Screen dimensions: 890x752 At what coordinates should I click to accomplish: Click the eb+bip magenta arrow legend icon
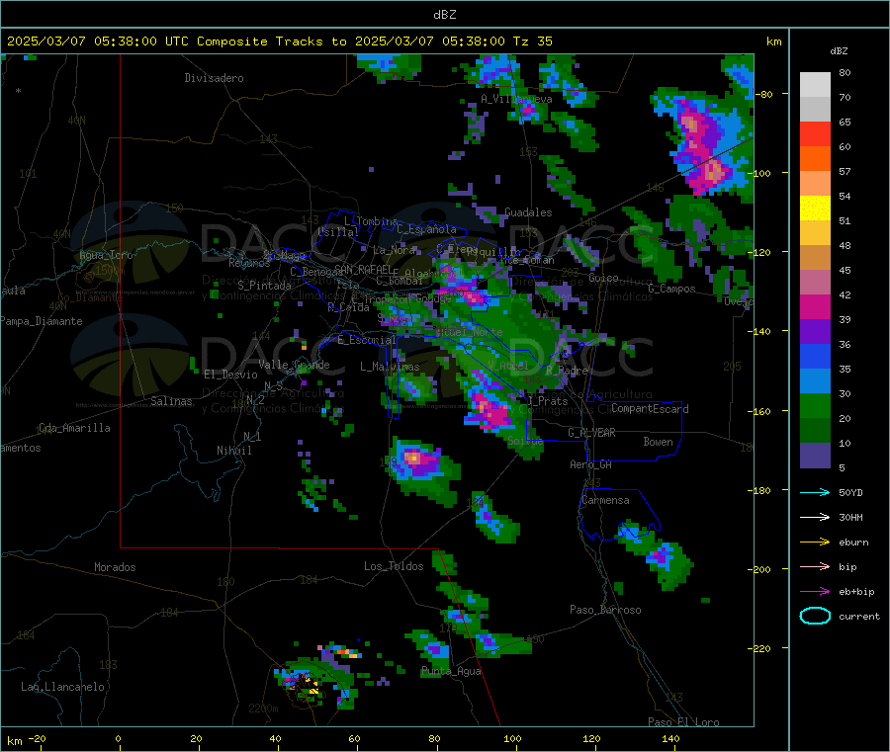click(x=815, y=592)
